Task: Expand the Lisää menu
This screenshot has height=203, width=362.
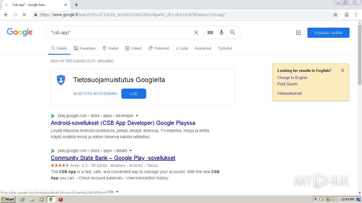Action: 182,48
